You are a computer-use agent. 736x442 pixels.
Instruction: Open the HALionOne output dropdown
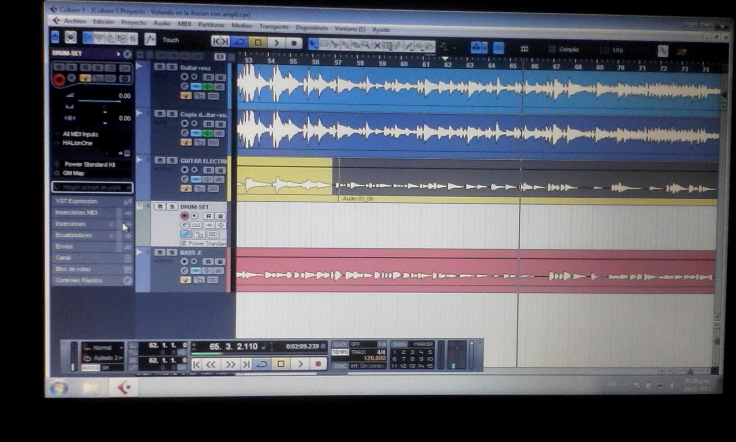pyautogui.click(x=92, y=143)
